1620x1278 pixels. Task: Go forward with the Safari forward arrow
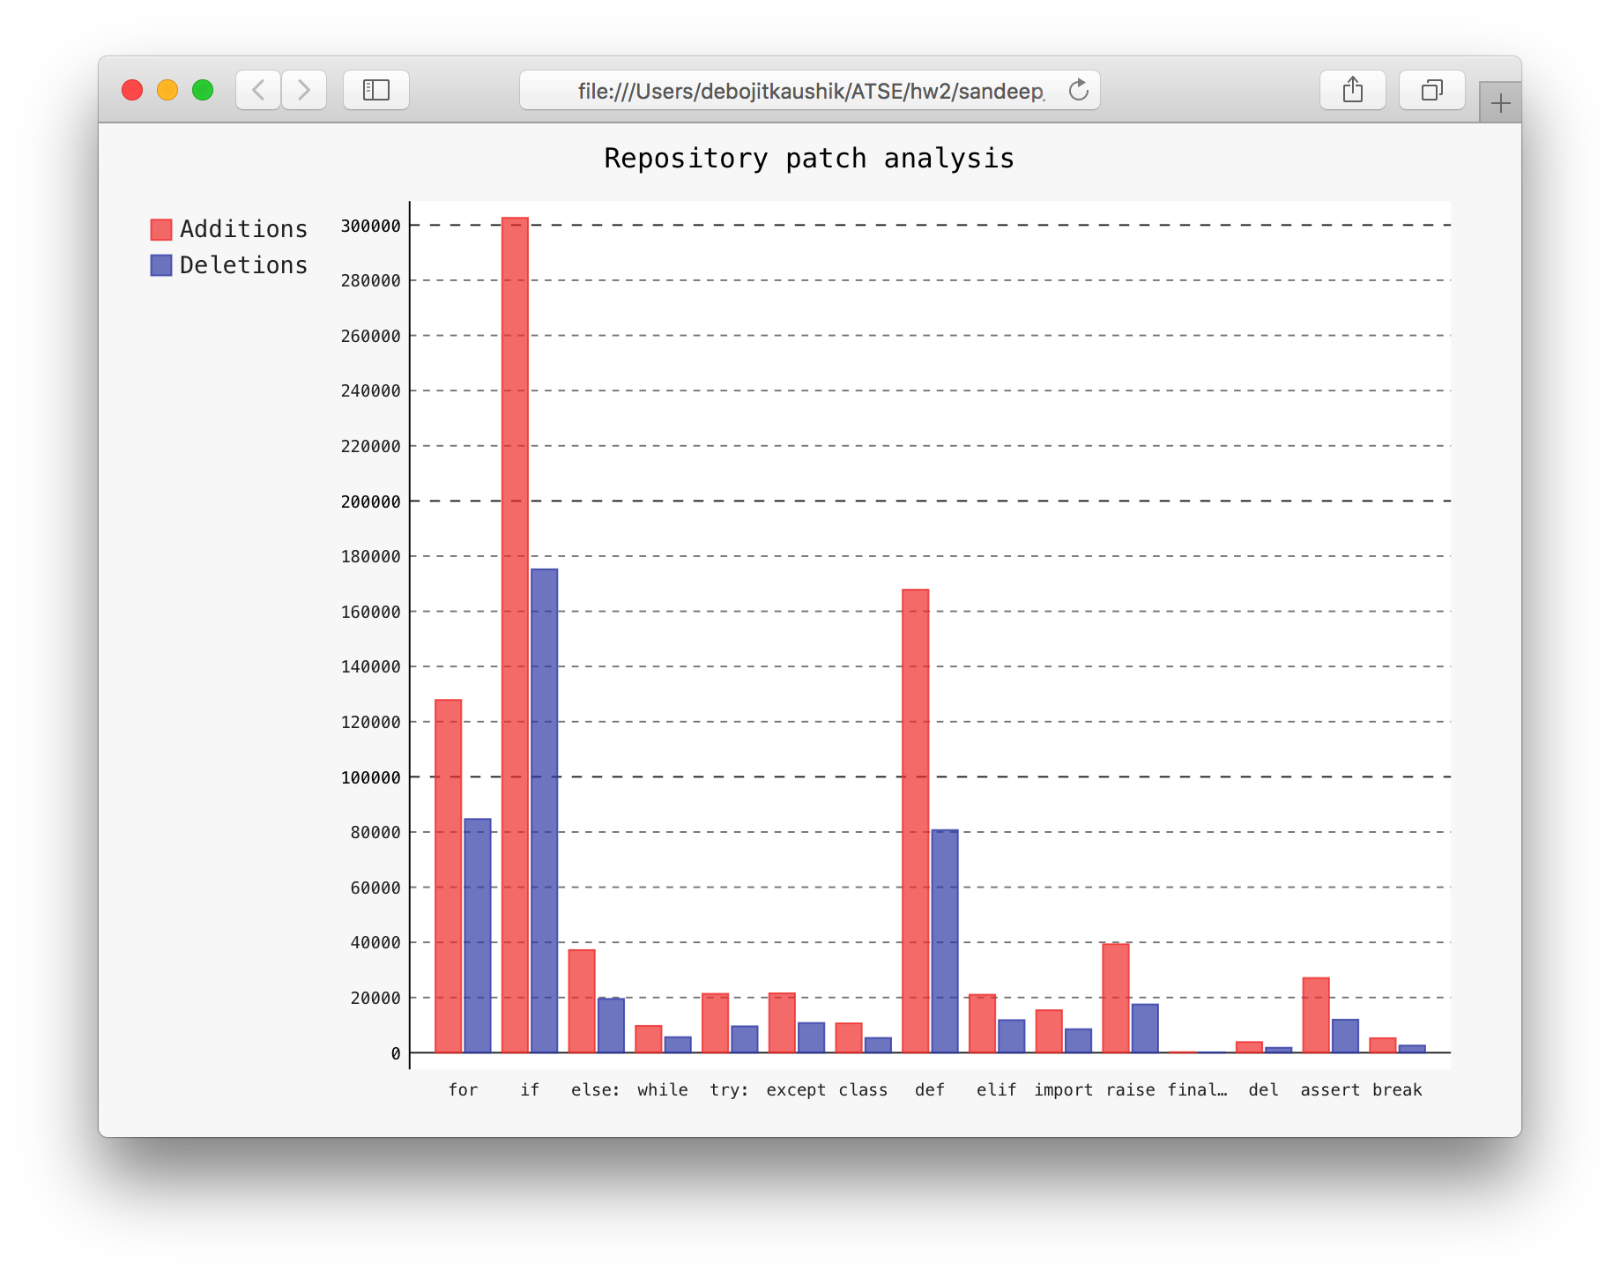tap(304, 90)
